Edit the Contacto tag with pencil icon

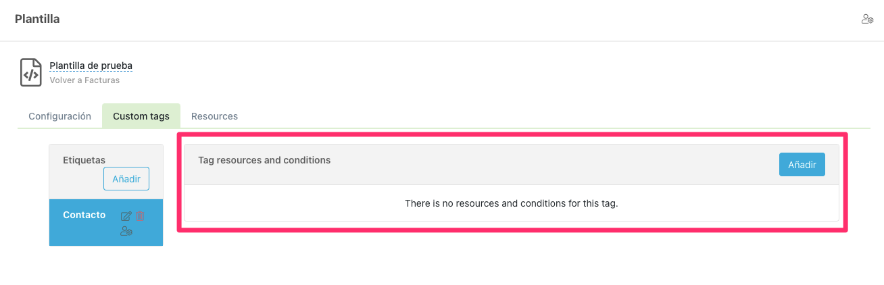coord(126,216)
